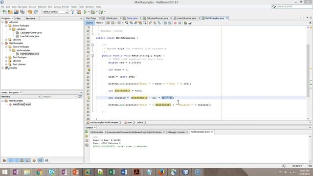Image resolution: width=313 pixels, height=176 pixels.
Task: Open the default config dropdown
Action: [x=55, y=12]
